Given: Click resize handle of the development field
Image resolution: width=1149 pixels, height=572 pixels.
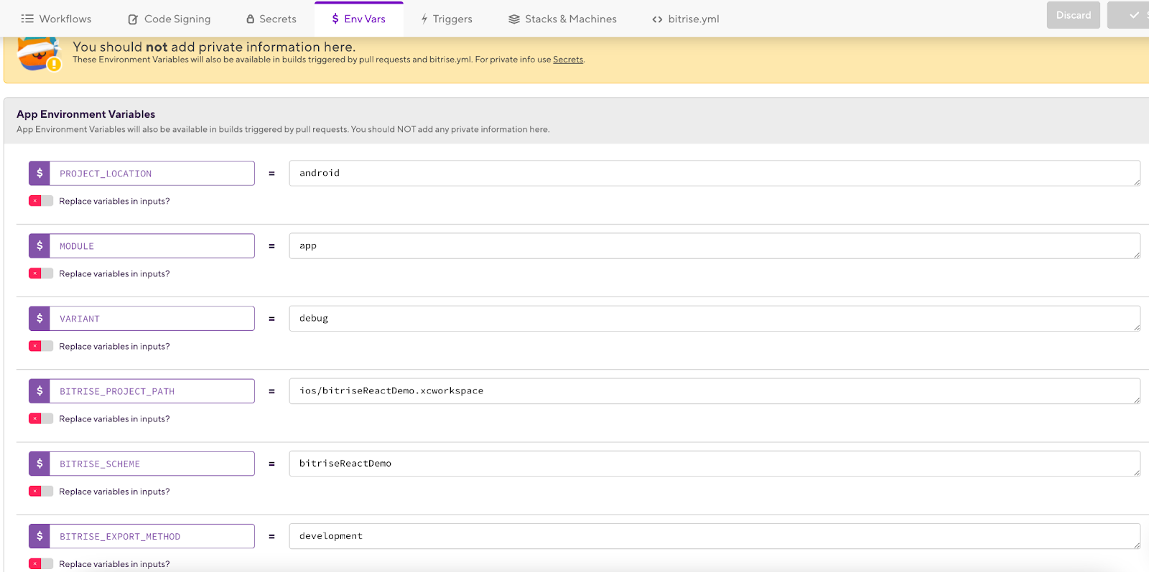Looking at the screenshot, I should click(x=1137, y=545).
